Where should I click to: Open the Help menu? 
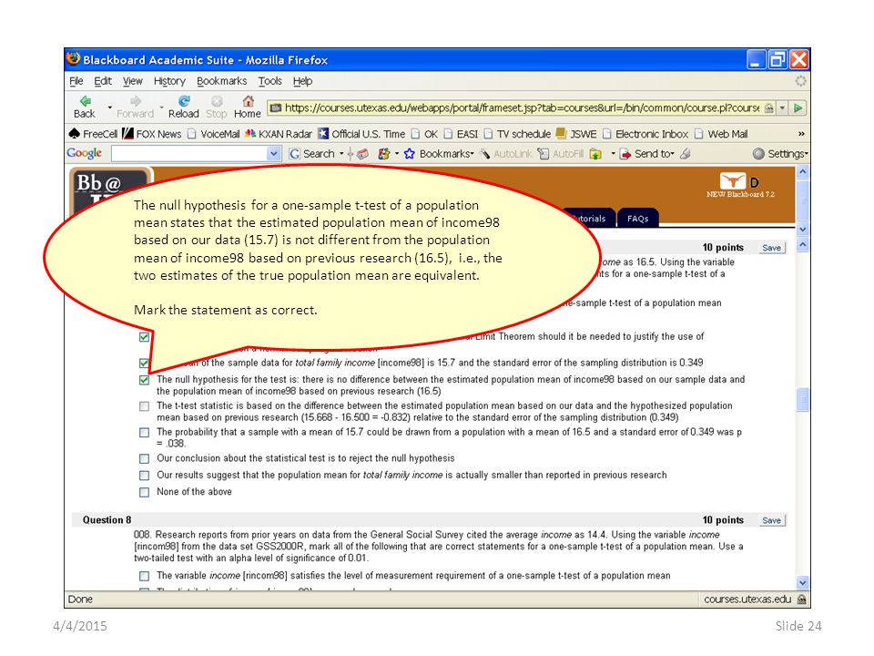click(x=302, y=81)
